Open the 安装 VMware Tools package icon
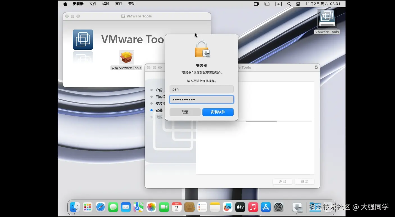This screenshot has height=217, width=395. click(127, 57)
